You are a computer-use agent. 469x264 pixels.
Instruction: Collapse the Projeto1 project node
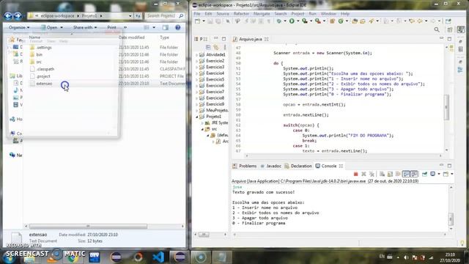197,117
